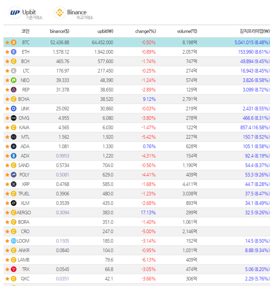The height and width of the screenshot is (286, 274).
Task: Select the BTC coin name
Action: pyautogui.click(x=26, y=43)
